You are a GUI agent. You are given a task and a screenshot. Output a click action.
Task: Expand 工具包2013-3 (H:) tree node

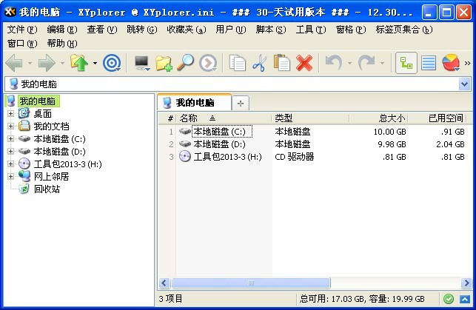pyautogui.click(x=10, y=164)
